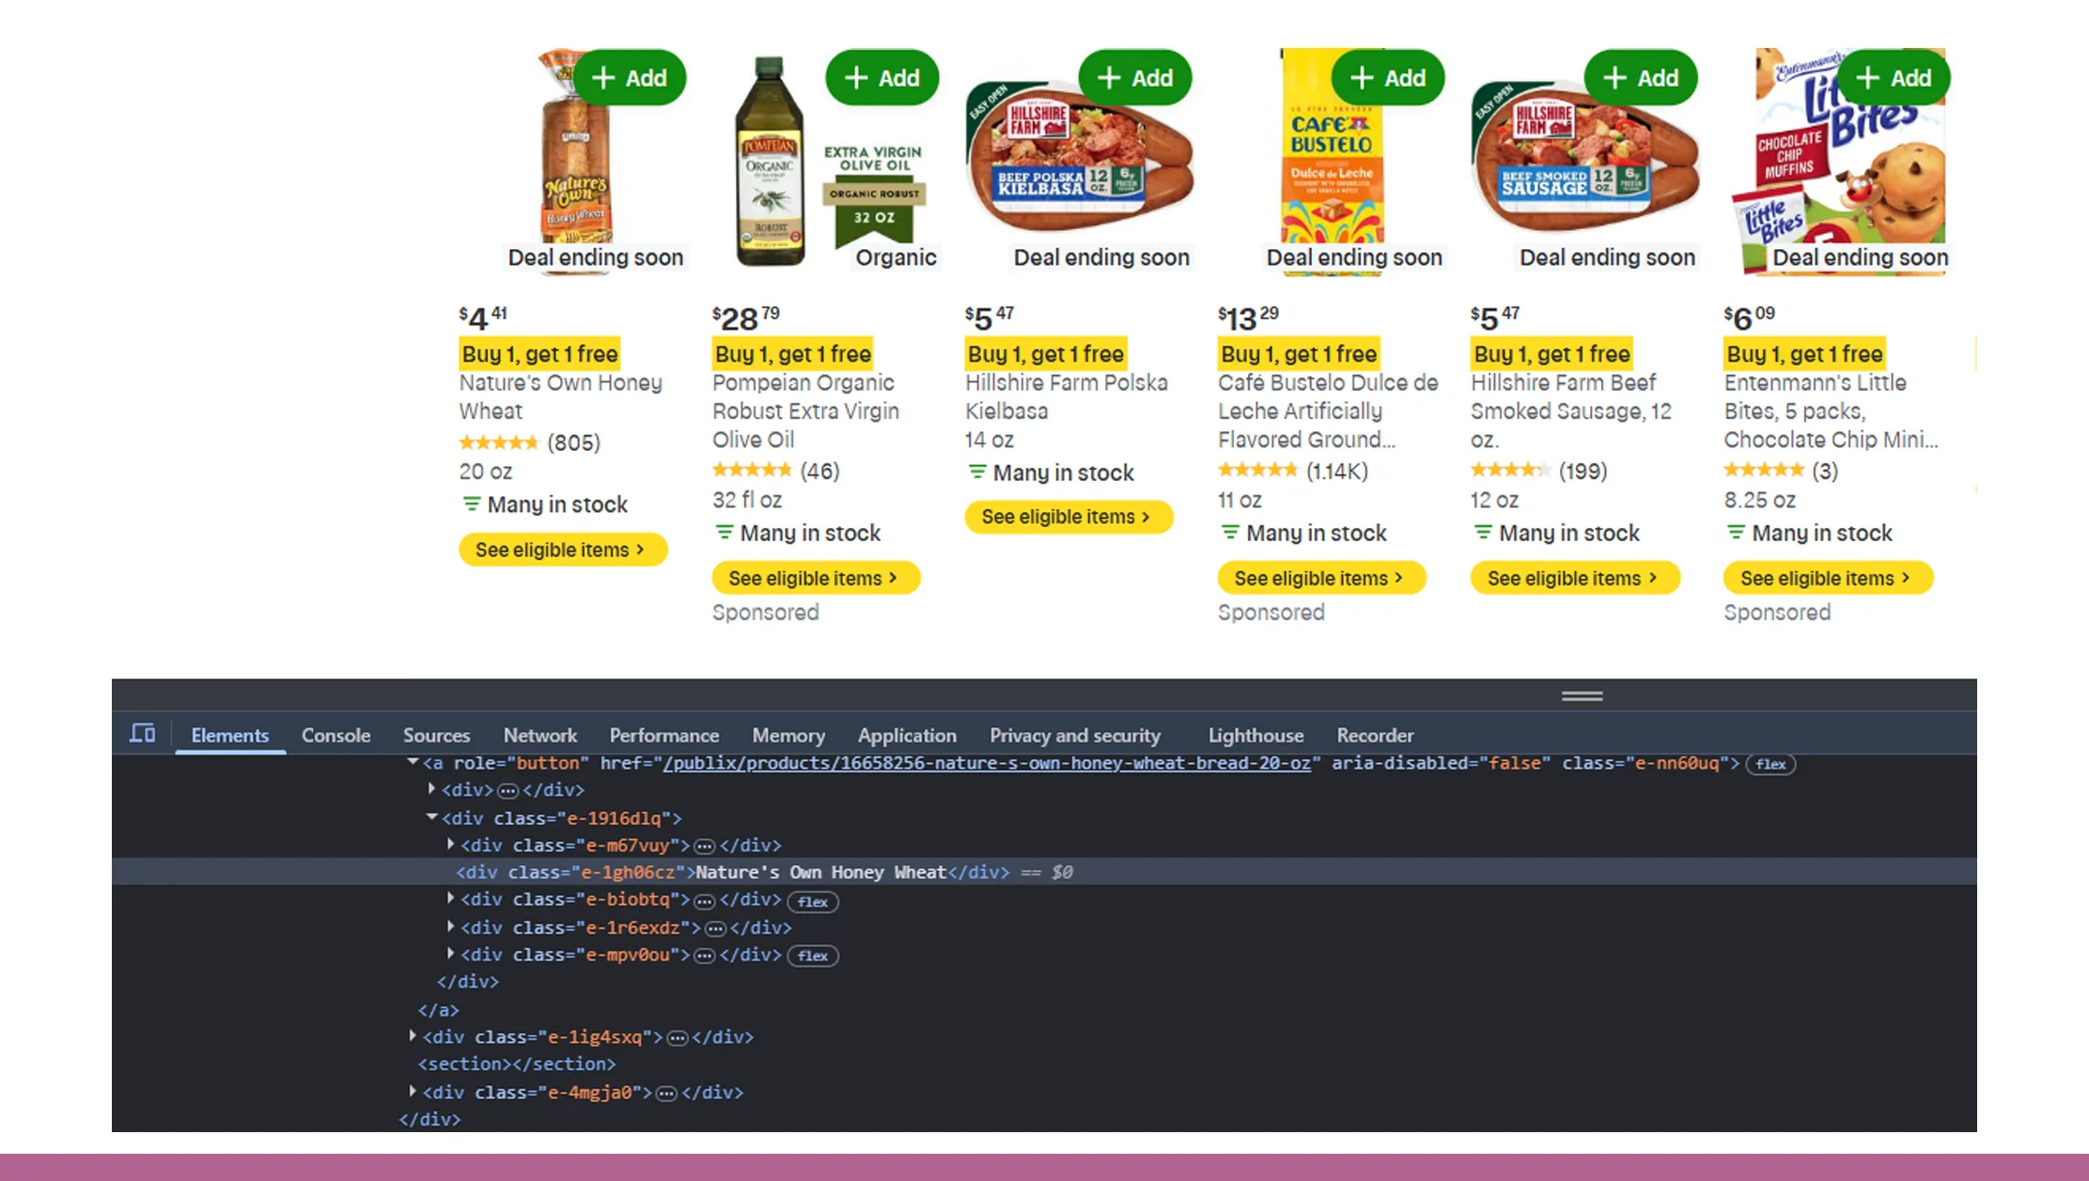Click the DevTools panel drag handle
The image size is (2089, 1181).
coord(1582,696)
